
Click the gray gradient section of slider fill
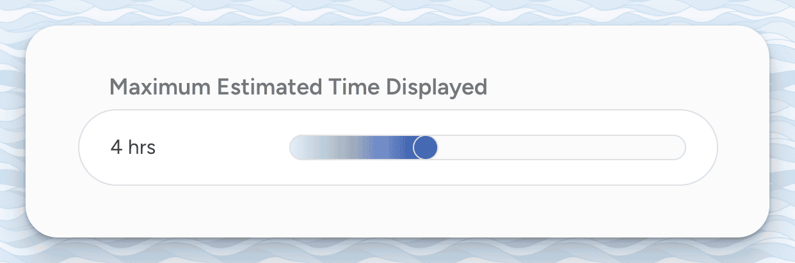339,147
